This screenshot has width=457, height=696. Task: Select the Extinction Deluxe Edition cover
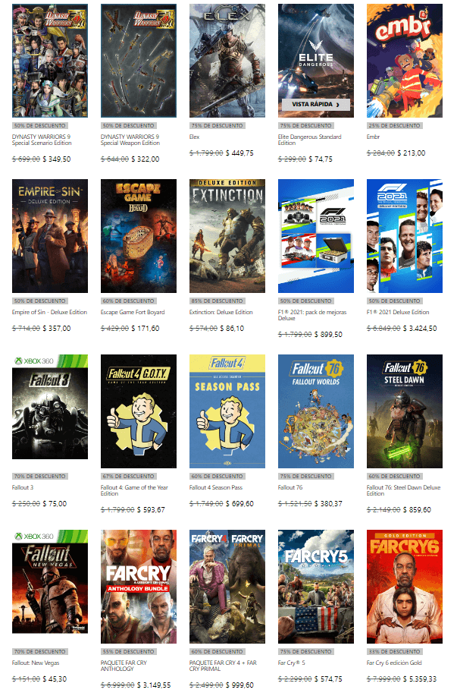(227, 236)
